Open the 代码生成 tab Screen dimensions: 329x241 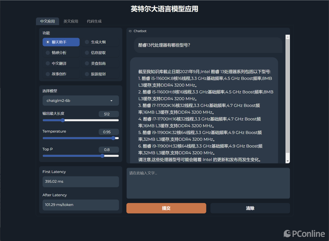pos(94,21)
